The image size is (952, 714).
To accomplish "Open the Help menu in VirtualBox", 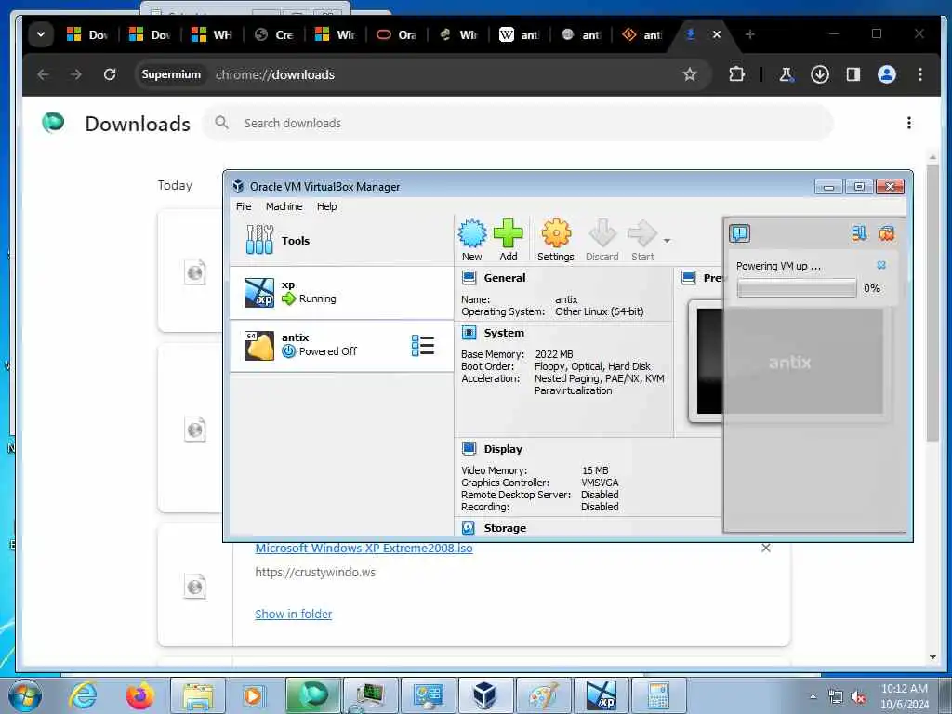I will pos(326,206).
